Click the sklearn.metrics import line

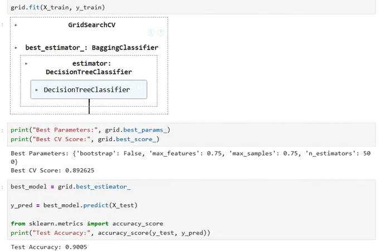coord(87,224)
